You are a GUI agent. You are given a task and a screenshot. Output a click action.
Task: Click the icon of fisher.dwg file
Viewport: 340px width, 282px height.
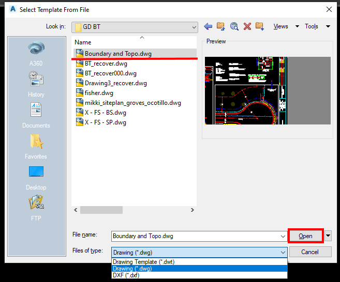point(80,93)
